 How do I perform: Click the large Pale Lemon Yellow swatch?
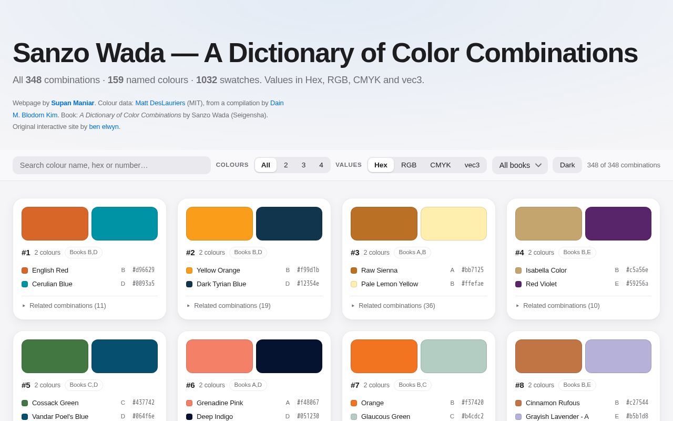pos(454,224)
